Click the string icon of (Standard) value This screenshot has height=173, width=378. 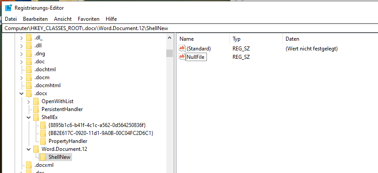[x=182, y=49]
